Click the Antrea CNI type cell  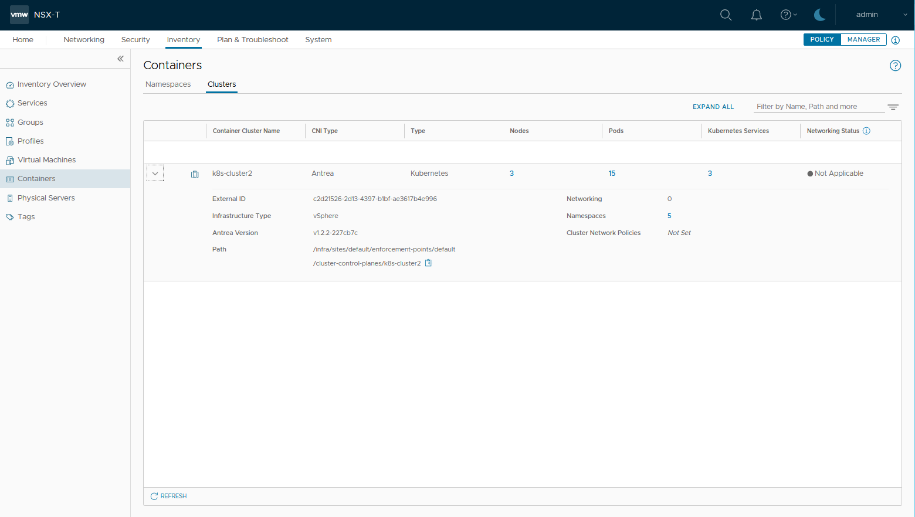[323, 174]
